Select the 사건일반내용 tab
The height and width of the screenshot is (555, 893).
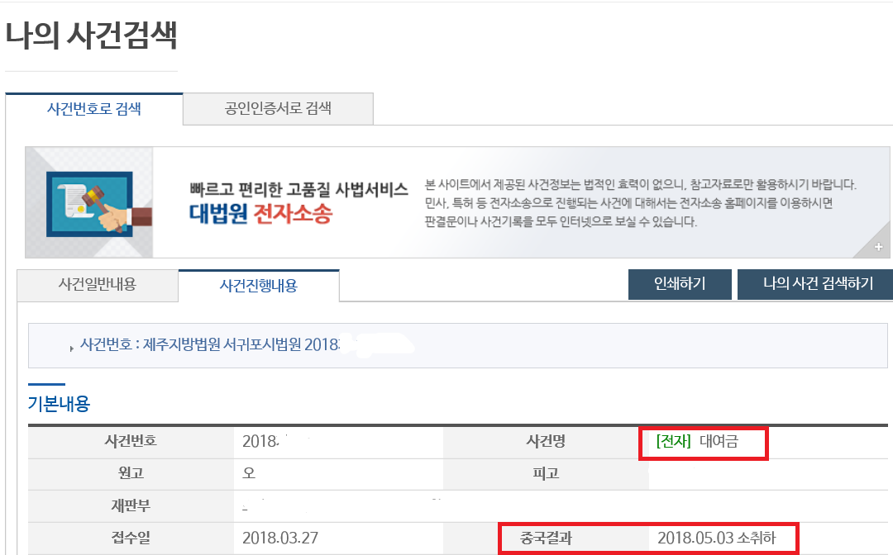(x=98, y=284)
